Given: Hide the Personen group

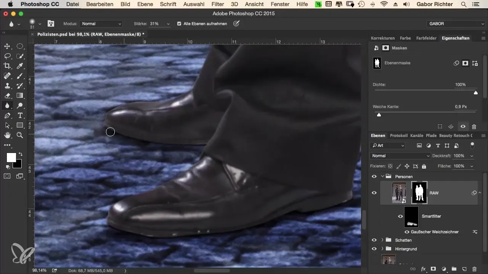Looking at the screenshot, I should pos(374,177).
